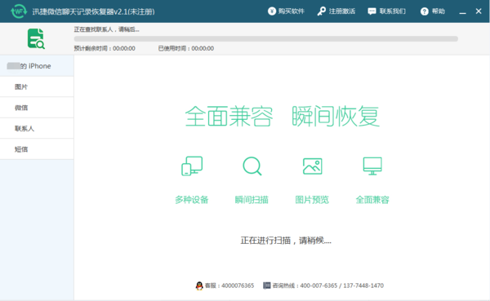Open the 微信 category in sidebar
The width and height of the screenshot is (490, 301).
(x=37, y=108)
